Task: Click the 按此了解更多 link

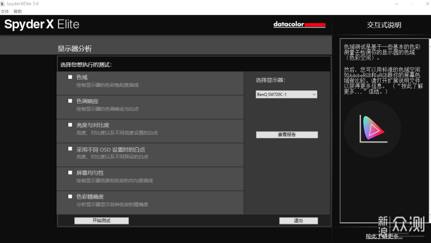Action: [x=384, y=236]
